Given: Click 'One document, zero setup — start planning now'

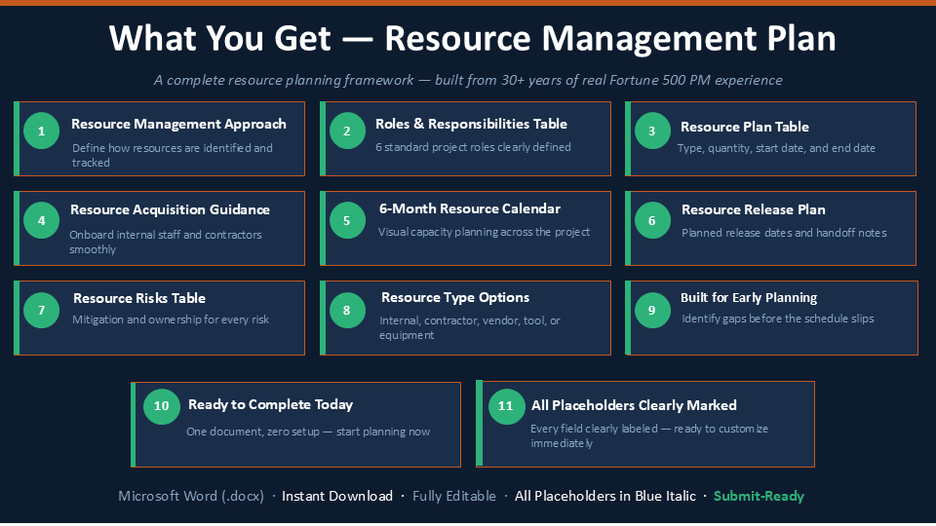Looking at the screenshot, I should point(308,432).
